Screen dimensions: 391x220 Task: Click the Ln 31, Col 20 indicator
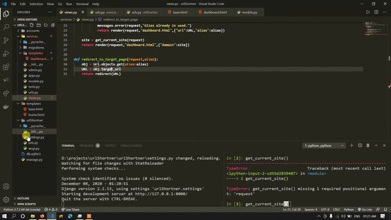coord(292,210)
